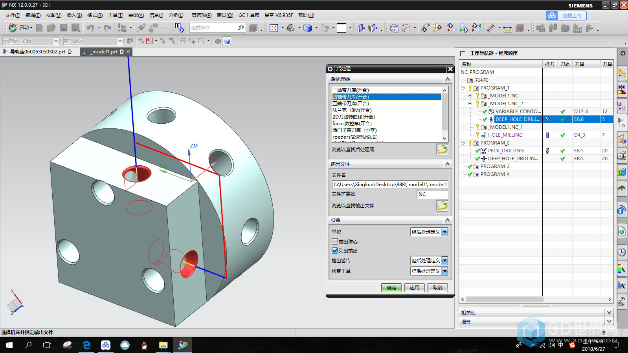Click the 取消 button
This screenshot has width=628, height=353.
pyautogui.click(x=438, y=287)
